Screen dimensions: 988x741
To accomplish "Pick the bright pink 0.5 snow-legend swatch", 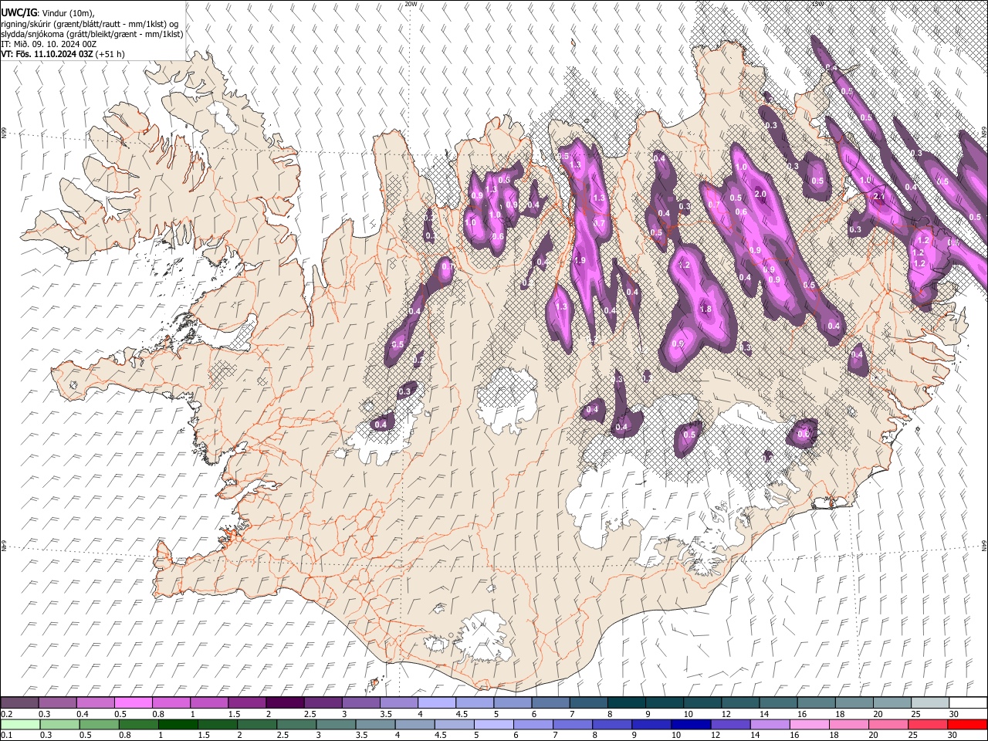I will coord(133,702).
